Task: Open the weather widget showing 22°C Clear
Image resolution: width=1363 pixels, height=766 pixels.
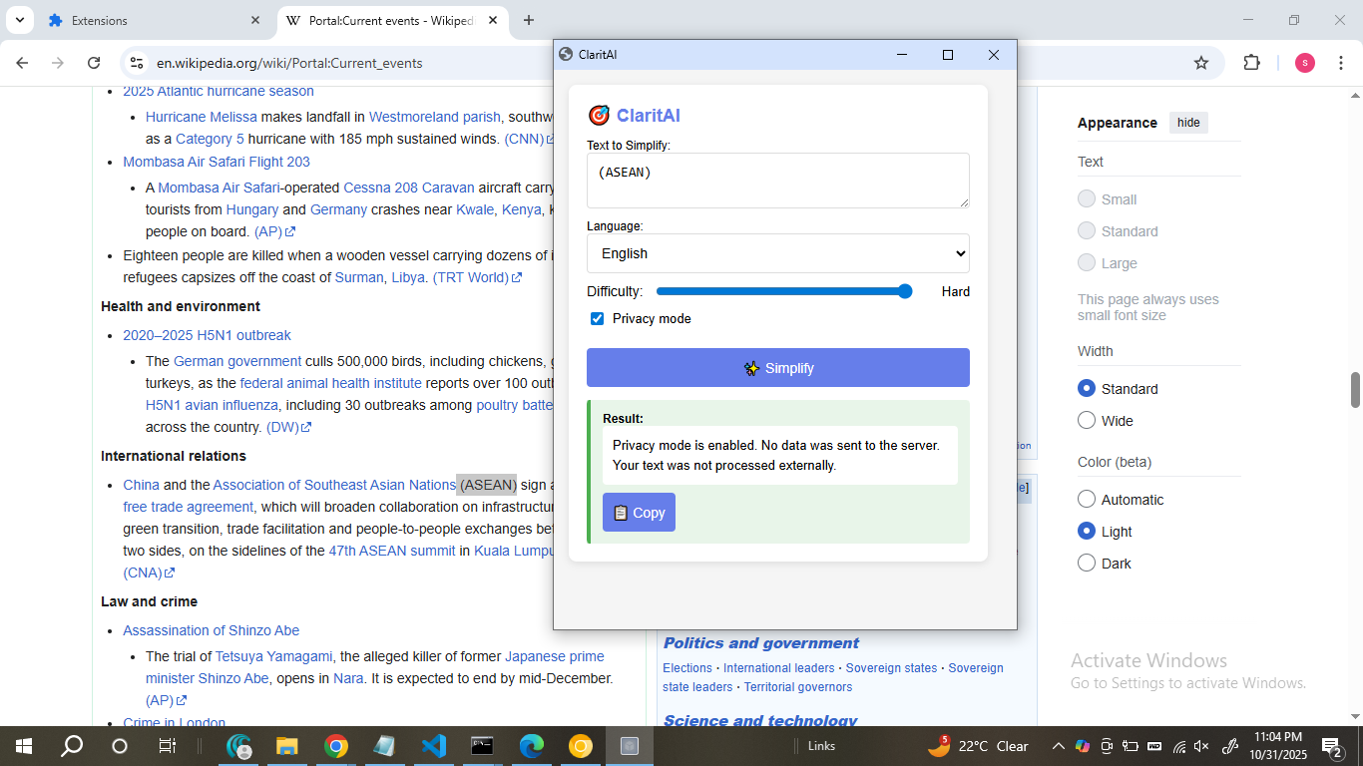Action: tap(978, 746)
